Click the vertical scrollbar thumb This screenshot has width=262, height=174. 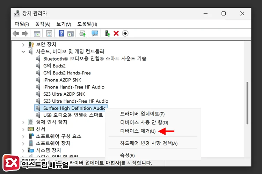tap(247, 103)
